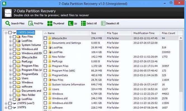The height and width of the screenshot is (111, 186).
Task: Click the Up button label
Action: coord(75,24)
